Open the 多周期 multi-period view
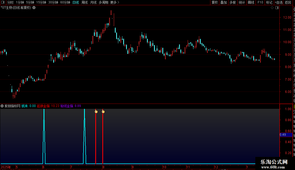Screen dimensions: 295x170 coord(103,2)
